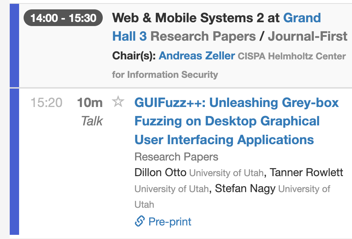Click the blue bar left of the talk row
352x239 pixels.
14,162
